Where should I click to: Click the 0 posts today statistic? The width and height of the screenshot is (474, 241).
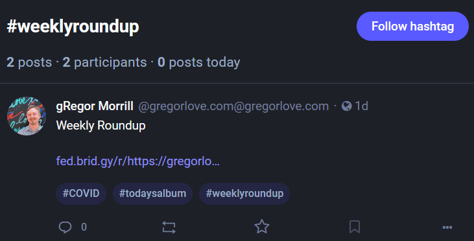[x=199, y=62]
